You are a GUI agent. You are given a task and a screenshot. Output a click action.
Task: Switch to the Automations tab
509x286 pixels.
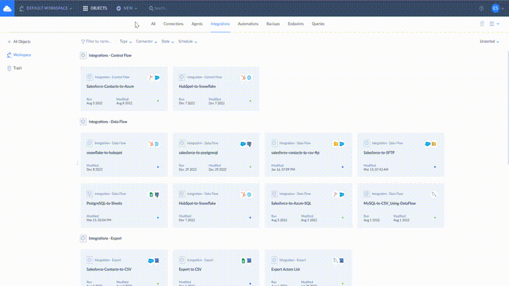point(248,24)
